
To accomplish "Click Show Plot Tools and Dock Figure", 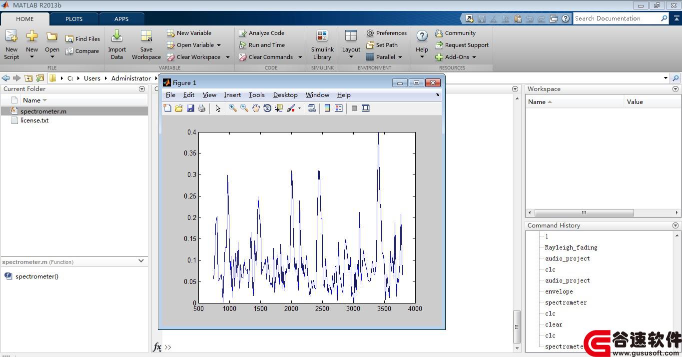I will (366, 108).
